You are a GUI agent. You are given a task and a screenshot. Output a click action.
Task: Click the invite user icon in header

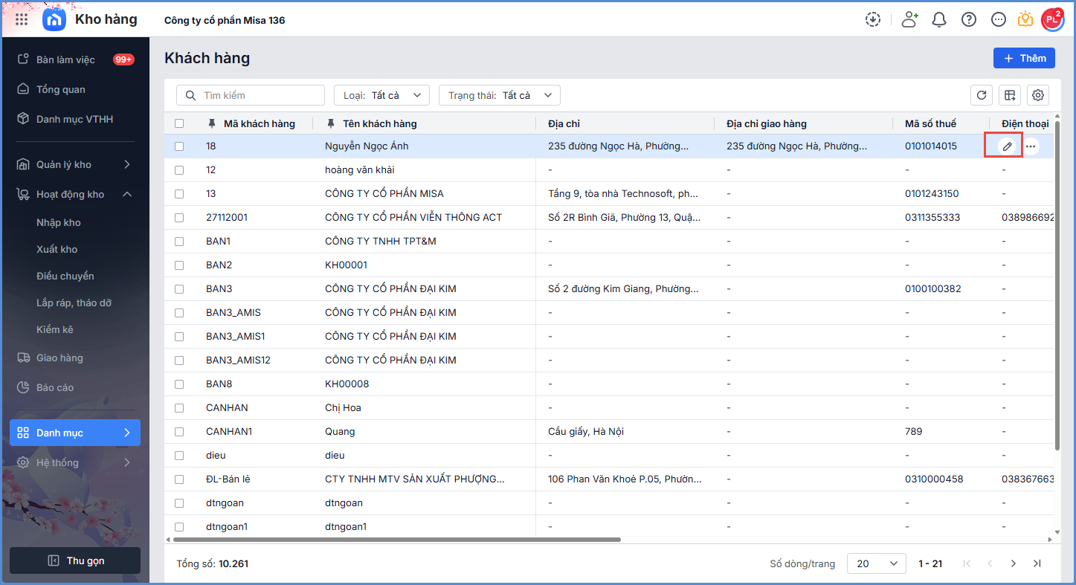[909, 19]
